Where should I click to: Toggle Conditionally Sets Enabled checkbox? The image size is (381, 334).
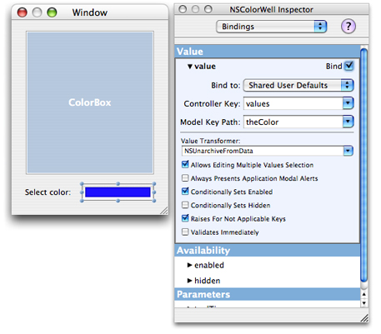[x=185, y=192]
